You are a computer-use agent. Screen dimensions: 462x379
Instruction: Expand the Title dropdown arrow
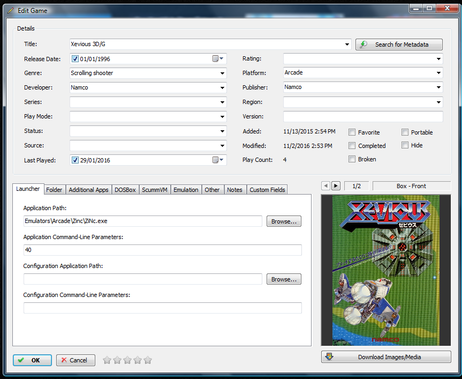(x=347, y=44)
